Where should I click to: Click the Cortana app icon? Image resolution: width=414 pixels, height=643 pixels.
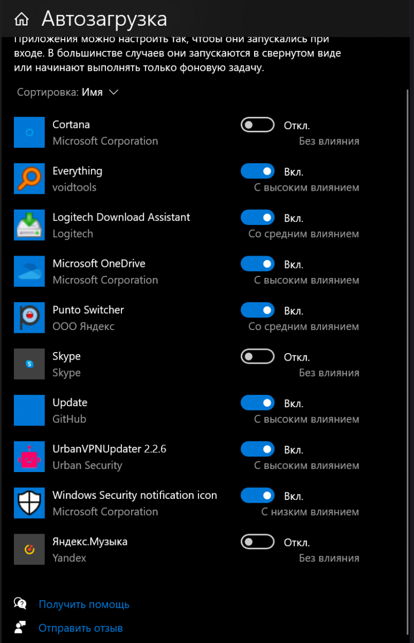(29, 132)
